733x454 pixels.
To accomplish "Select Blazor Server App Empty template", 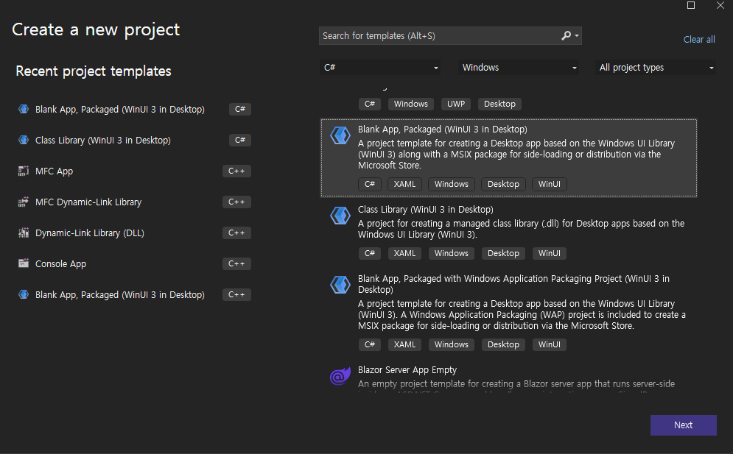I will (x=407, y=370).
